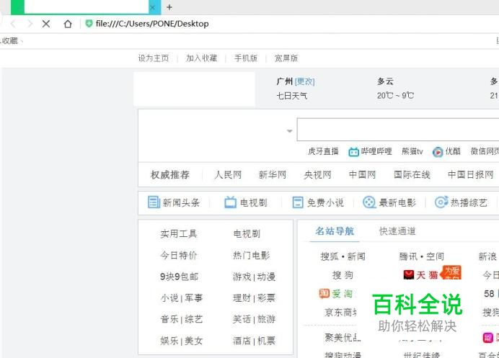Expand the search engine dropdown arrow
This screenshot has height=358, width=499.
(289, 131)
